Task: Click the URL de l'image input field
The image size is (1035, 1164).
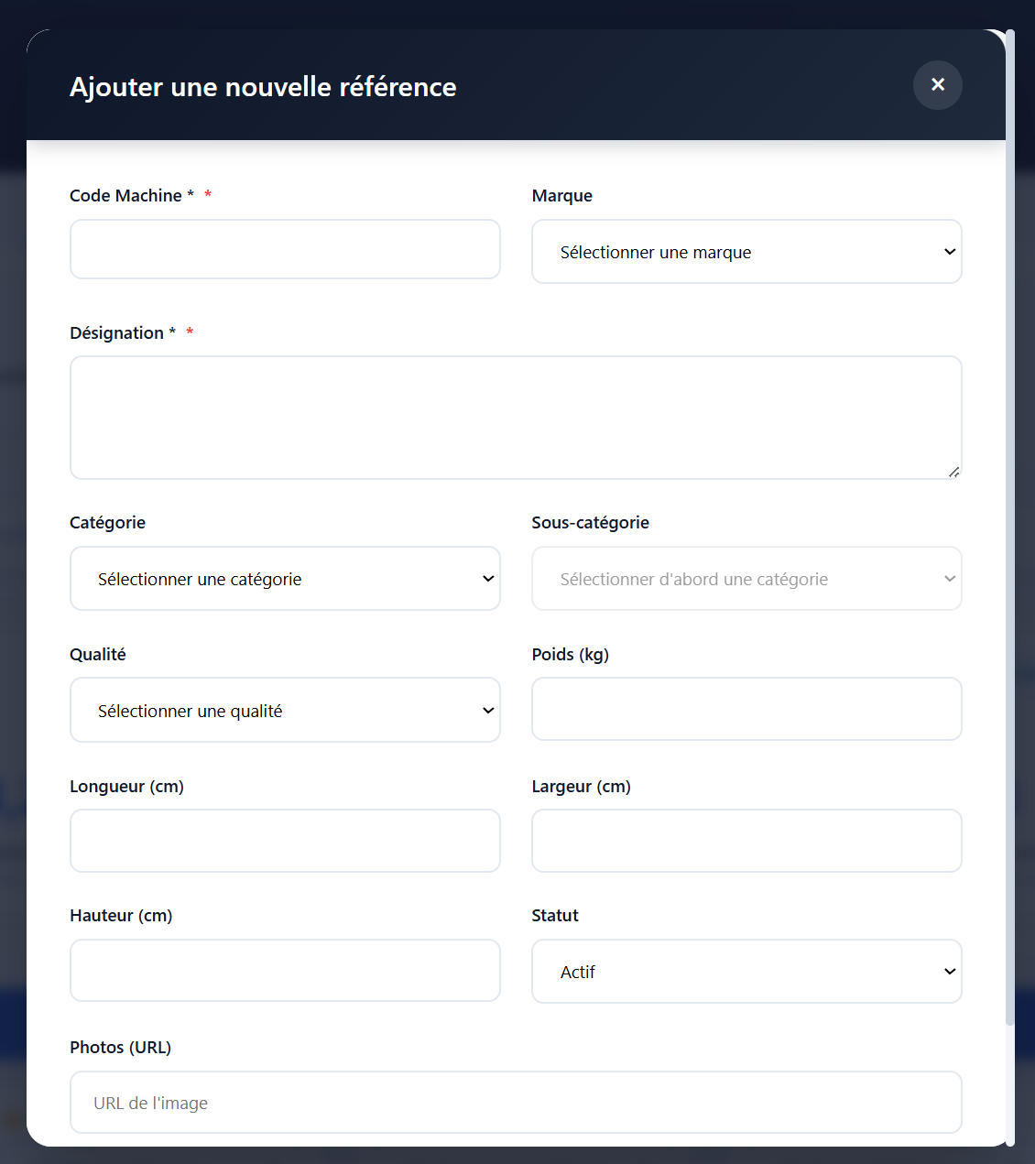Action: [516, 1102]
